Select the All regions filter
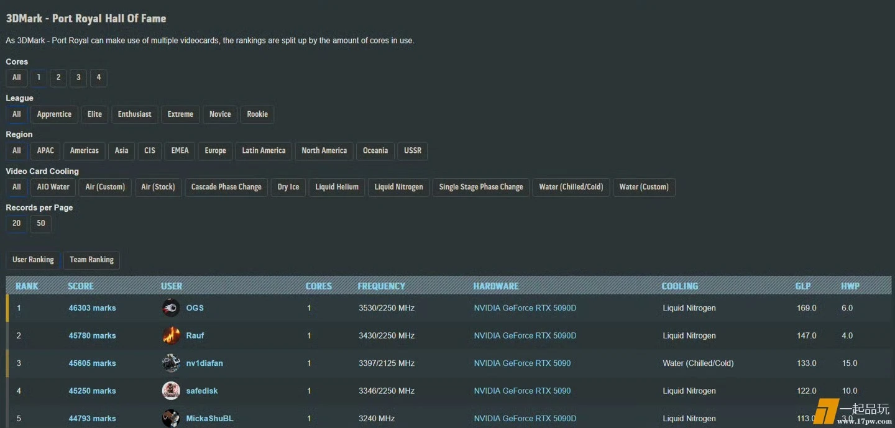Screen dimensions: 895x428 pyautogui.click(x=17, y=150)
